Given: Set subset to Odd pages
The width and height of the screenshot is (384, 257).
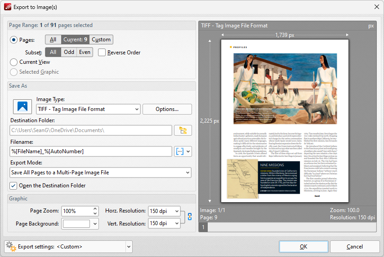Looking at the screenshot, I should point(69,52).
